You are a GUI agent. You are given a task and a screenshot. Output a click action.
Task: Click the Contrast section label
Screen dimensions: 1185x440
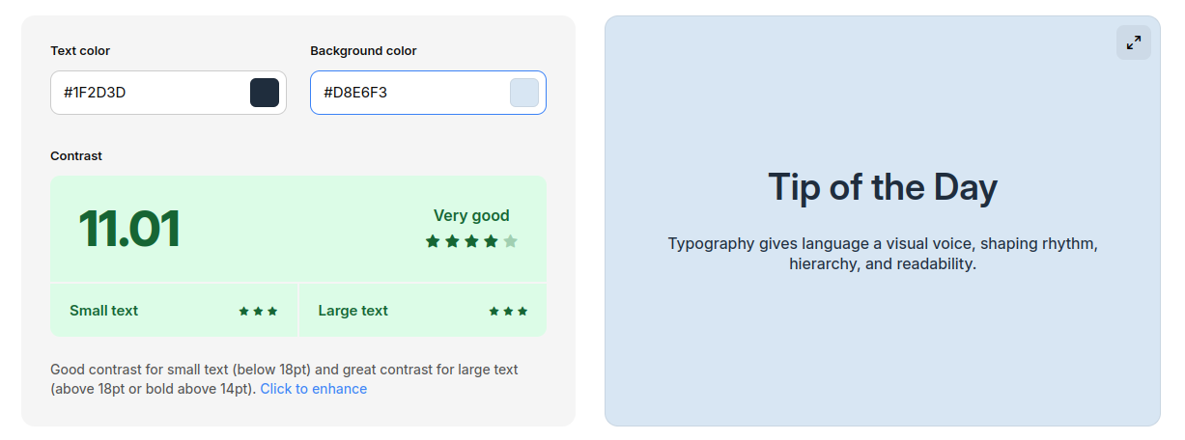(76, 155)
